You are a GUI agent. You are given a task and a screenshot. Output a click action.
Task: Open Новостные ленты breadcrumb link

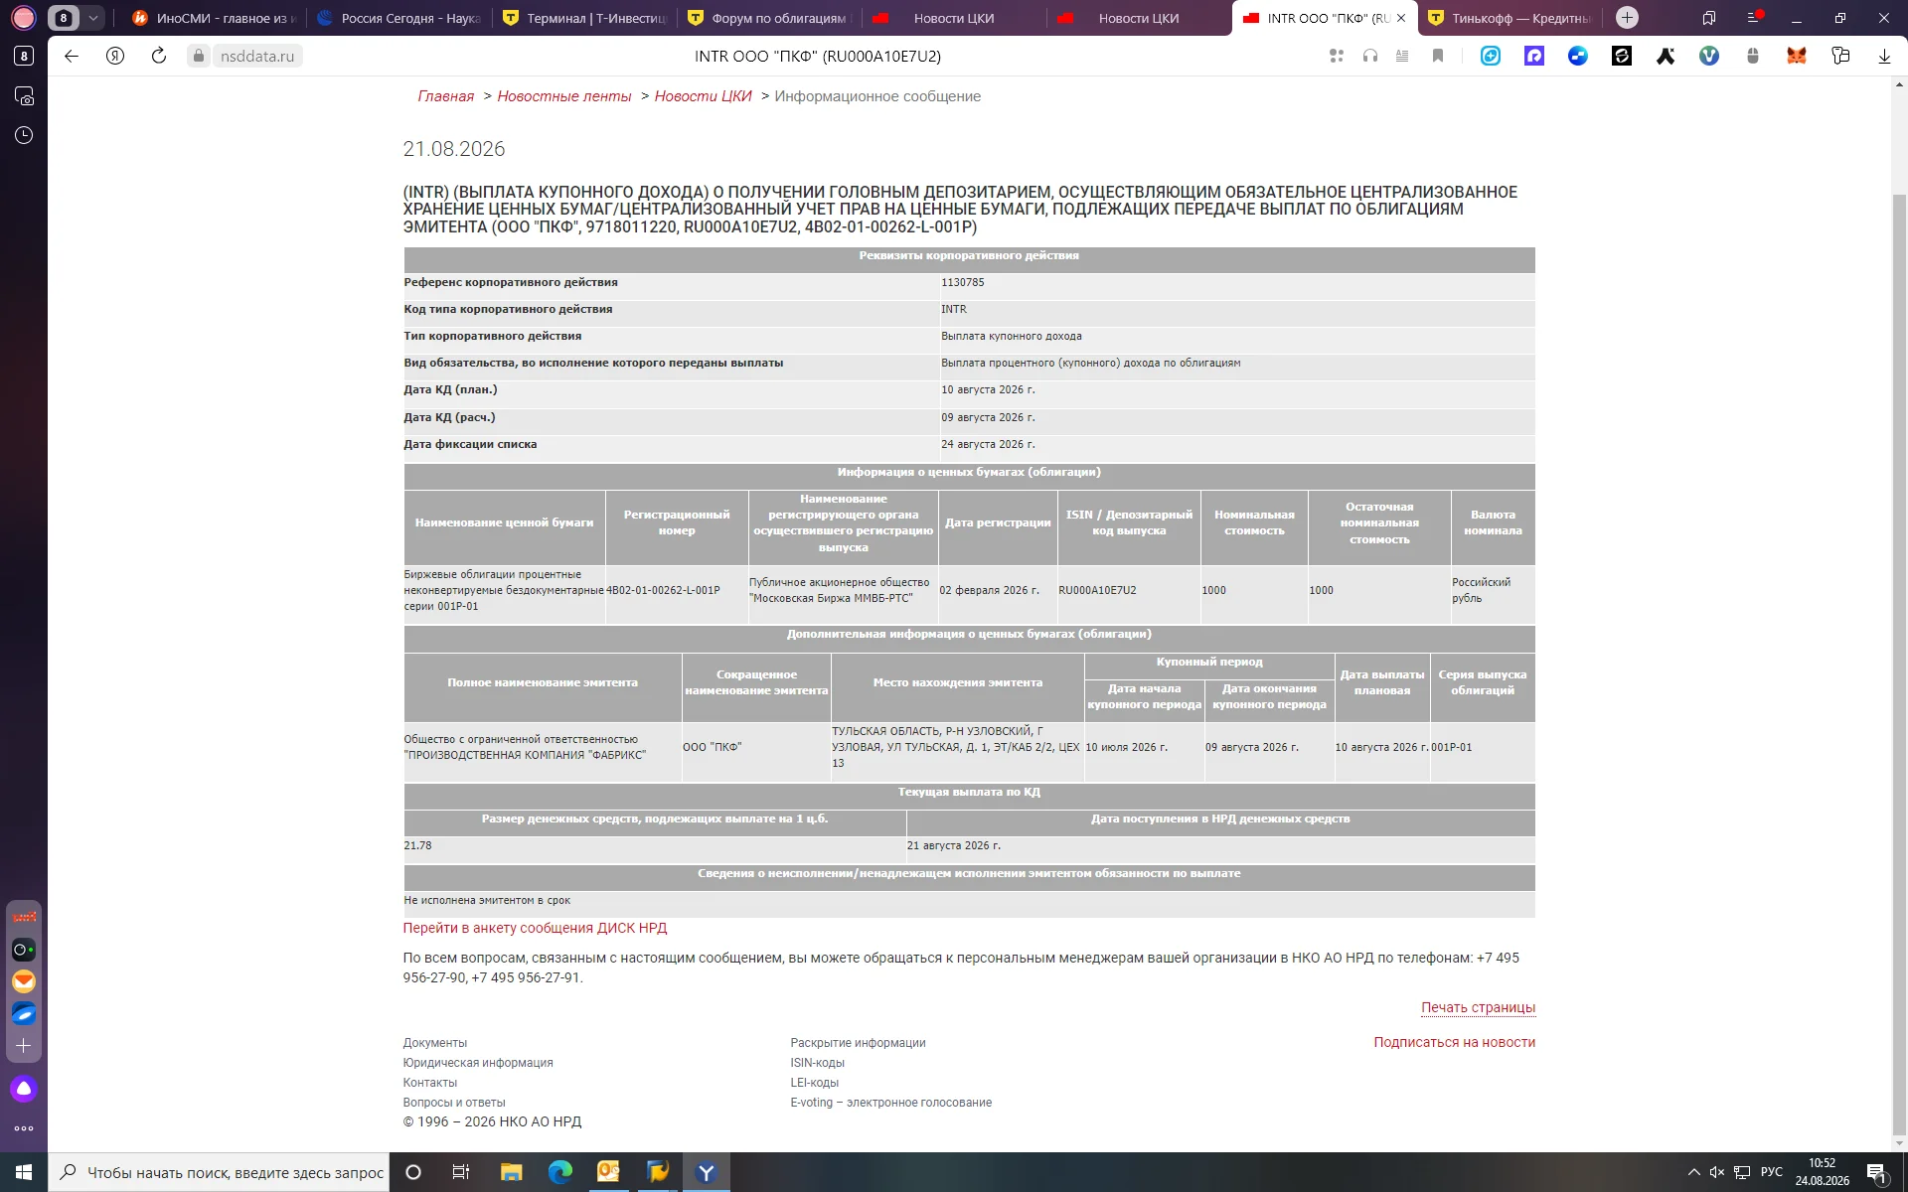click(564, 96)
